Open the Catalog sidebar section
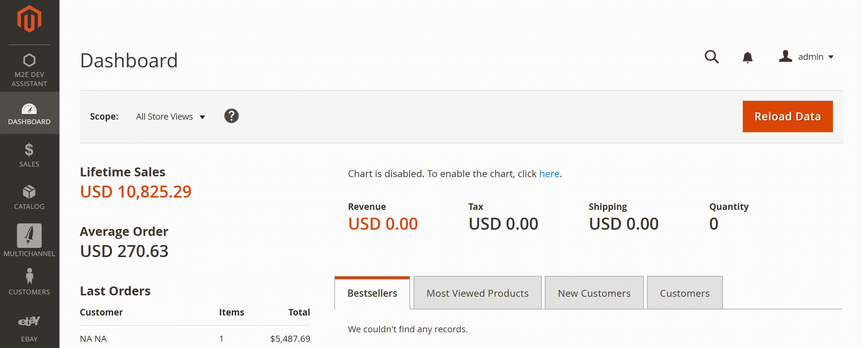Viewport: 862px width, 348px height. tap(29, 197)
